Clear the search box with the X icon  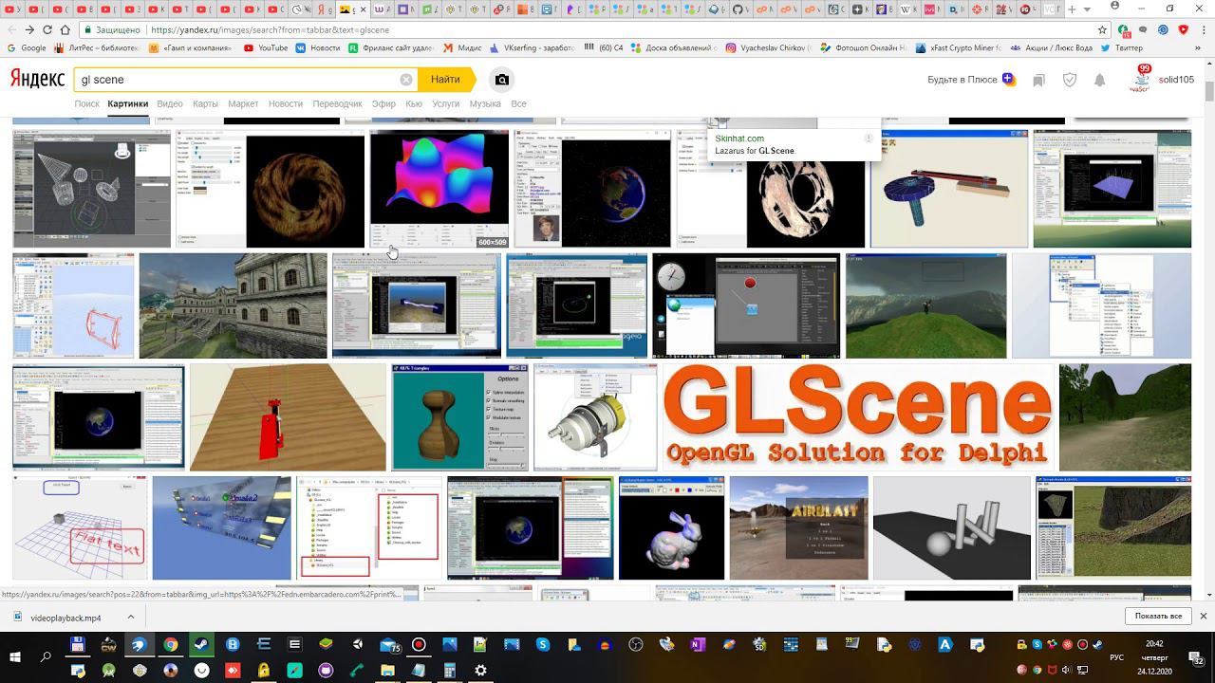click(406, 80)
